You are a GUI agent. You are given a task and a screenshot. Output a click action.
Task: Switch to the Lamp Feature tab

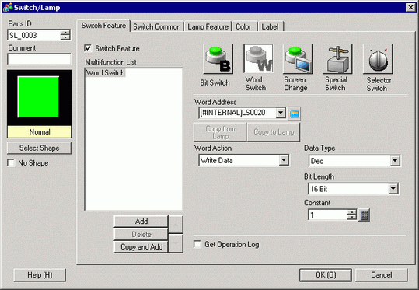[x=208, y=26]
